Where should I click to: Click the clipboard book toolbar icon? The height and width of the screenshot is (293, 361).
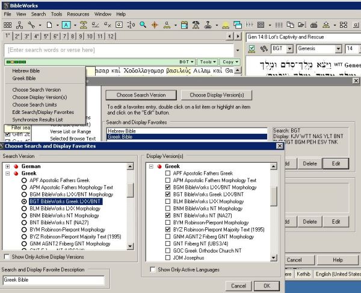click(x=184, y=25)
